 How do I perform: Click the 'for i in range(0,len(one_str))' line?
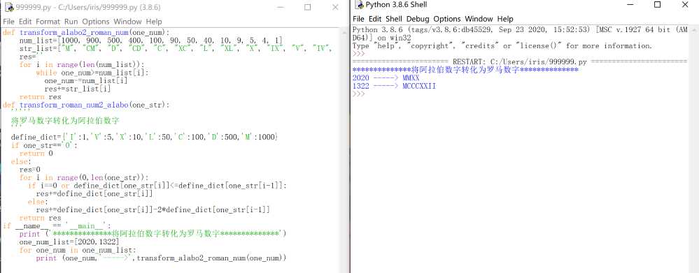pyautogui.click(x=84, y=177)
